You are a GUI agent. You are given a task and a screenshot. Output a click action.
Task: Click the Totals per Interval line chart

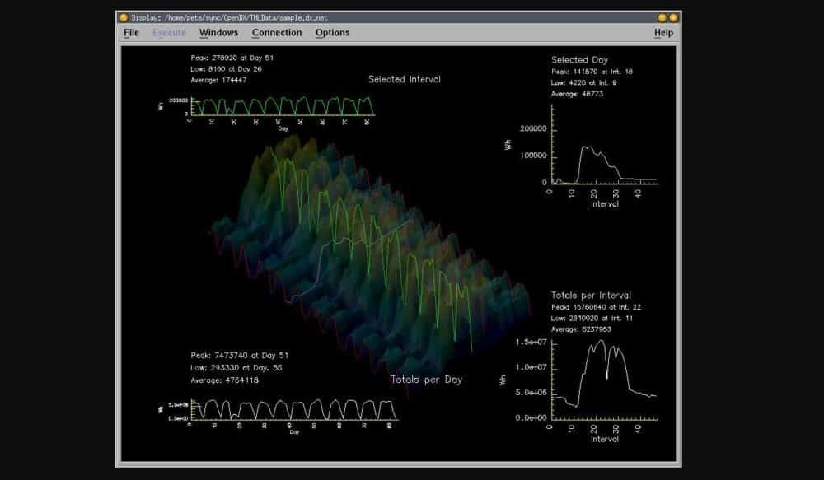tap(606, 379)
